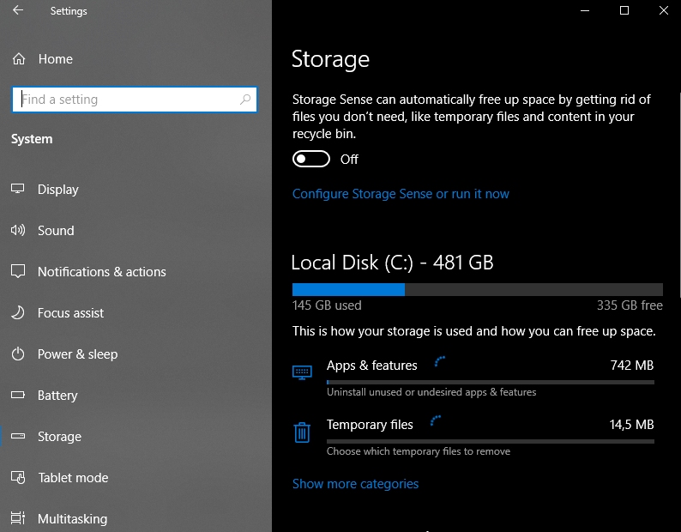This screenshot has height=532, width=681.
Task: Open Temporary files storage details
Action: pos(370,425)
